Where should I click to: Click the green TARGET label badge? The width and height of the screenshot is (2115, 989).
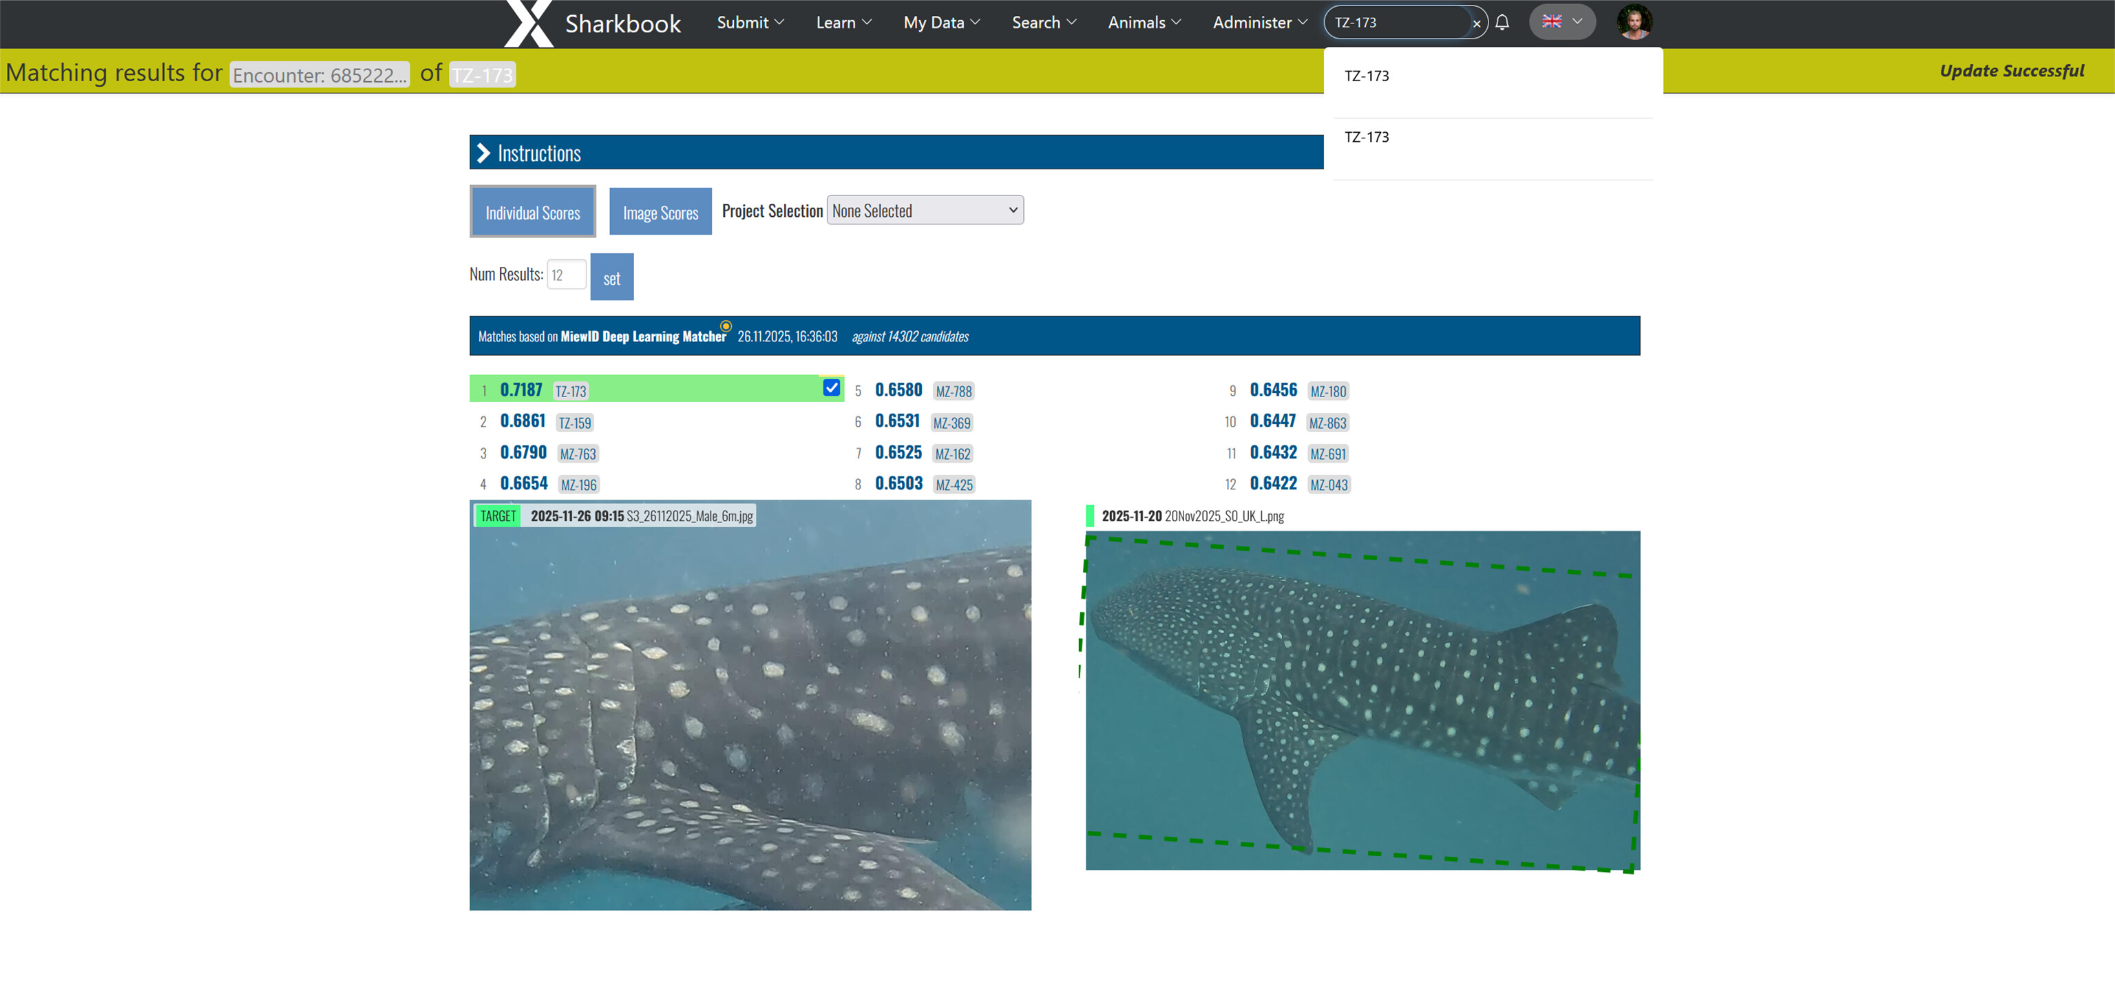(x=498, y=515)
